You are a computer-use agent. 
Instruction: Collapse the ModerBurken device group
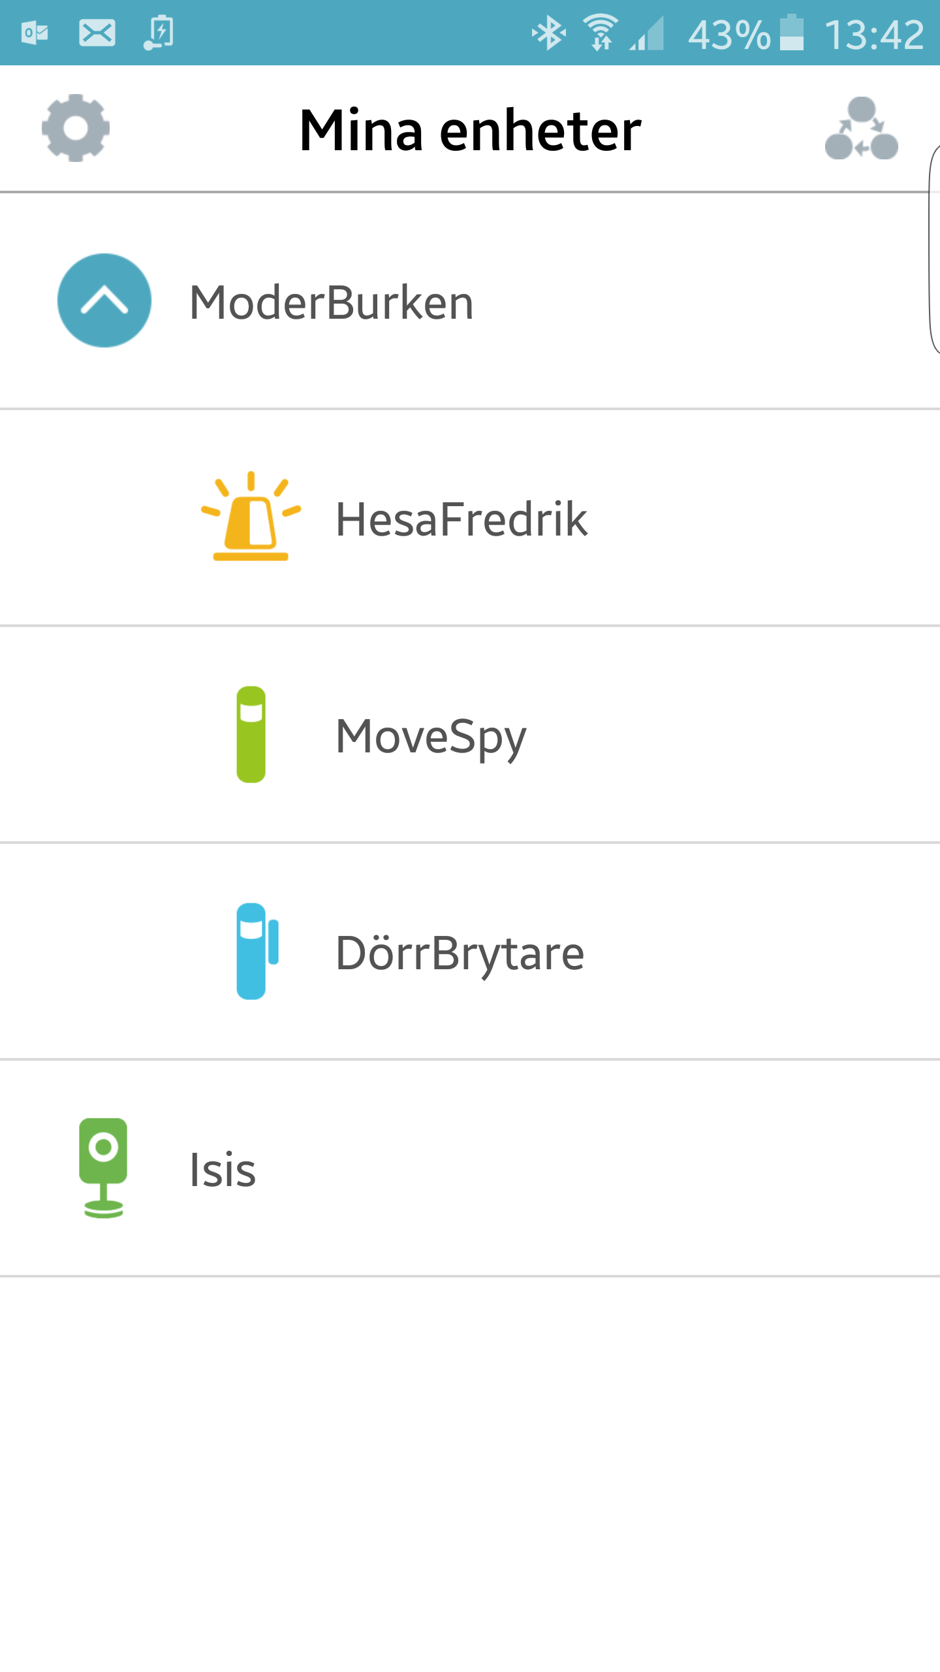click(x=104, y=300)
